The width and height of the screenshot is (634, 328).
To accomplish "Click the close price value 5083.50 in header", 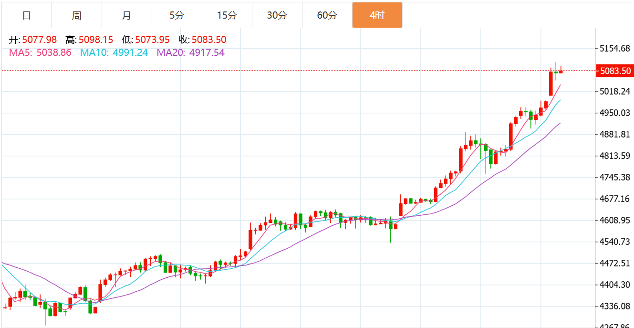I will (209, 40).
